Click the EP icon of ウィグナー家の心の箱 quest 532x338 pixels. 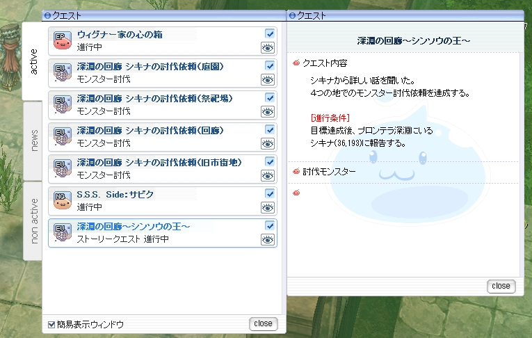[x=63, y=41]
